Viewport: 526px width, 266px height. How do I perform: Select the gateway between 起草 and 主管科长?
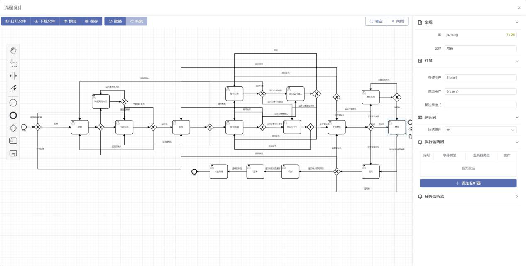click(x=100, y=127)
